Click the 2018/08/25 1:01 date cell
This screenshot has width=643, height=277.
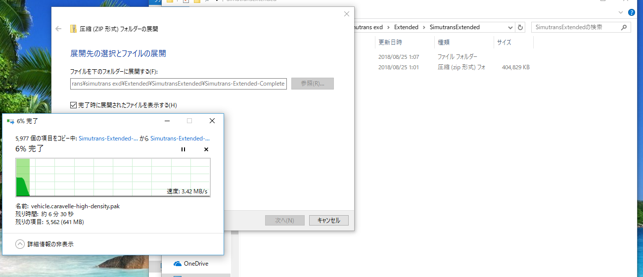(x=399, y=67)
